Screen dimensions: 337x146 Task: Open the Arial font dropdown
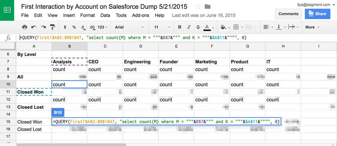tap(129, 27)
